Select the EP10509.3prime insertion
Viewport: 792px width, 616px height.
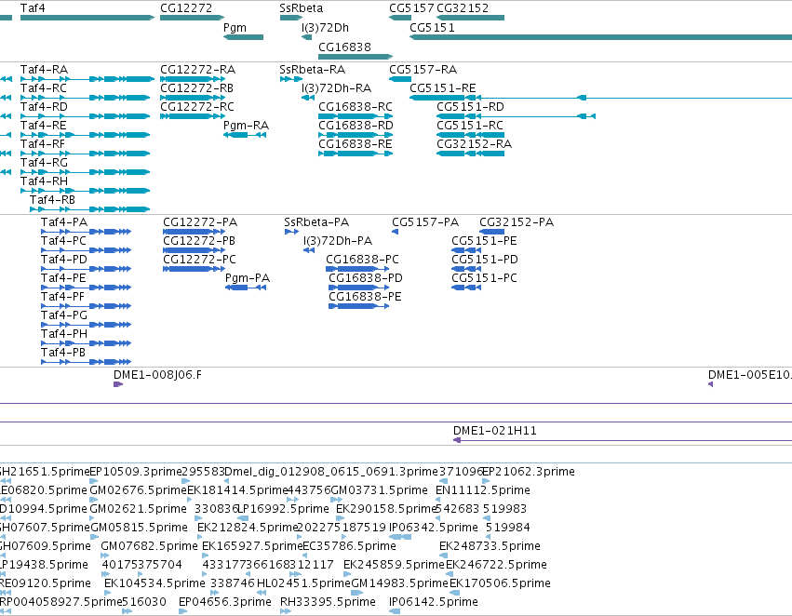[93, 481]
